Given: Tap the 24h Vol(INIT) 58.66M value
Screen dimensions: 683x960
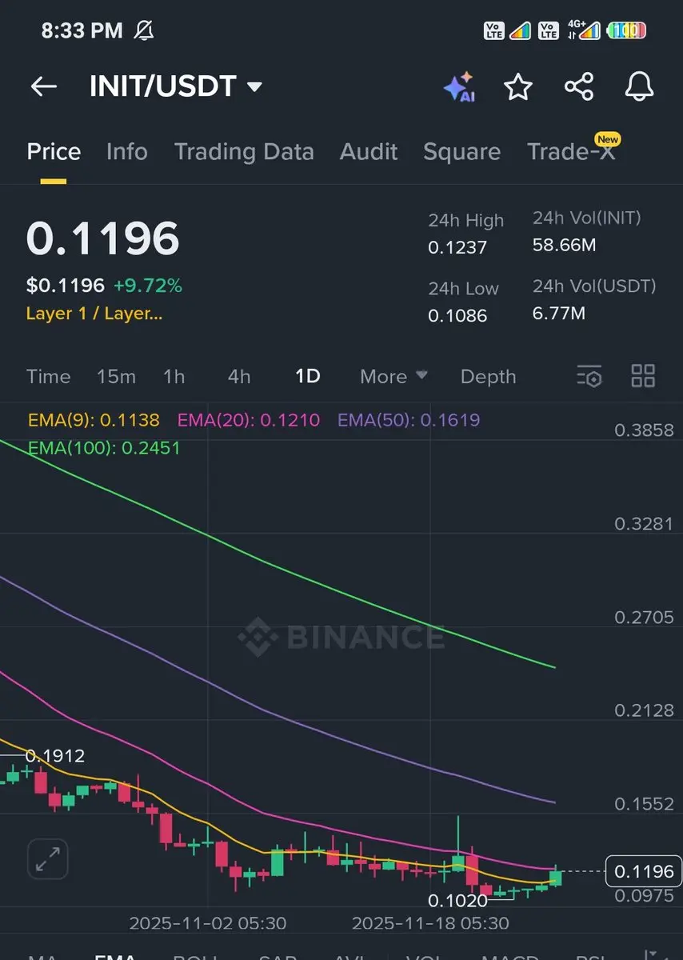Looking at the screenshot, I should pos(564,245).
